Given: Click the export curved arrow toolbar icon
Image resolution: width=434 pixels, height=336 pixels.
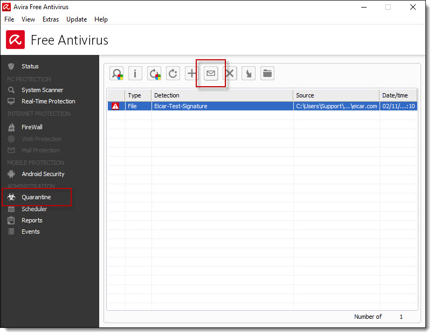Looking at the screenshot, I should [x=249, y=74].
